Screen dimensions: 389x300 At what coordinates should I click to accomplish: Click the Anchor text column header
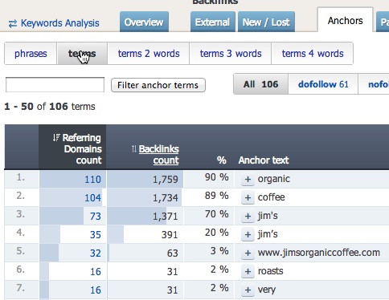(x=264, y=160)
